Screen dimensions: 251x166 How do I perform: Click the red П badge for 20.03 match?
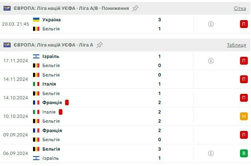coord(244,24)
